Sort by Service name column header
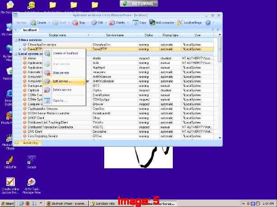This screenshot has height=207, width=277. point(115,35)
